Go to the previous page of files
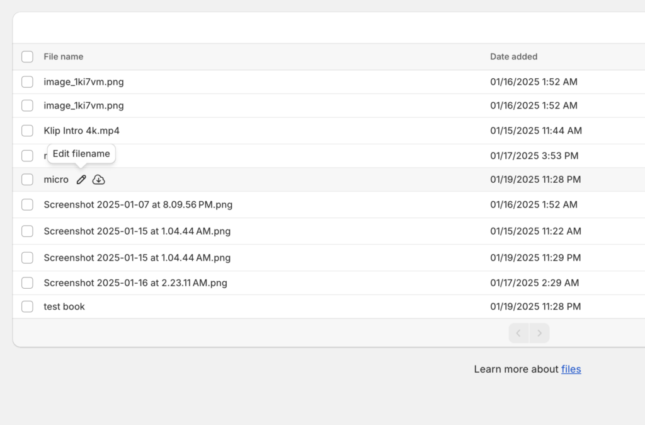 (518, 333)
